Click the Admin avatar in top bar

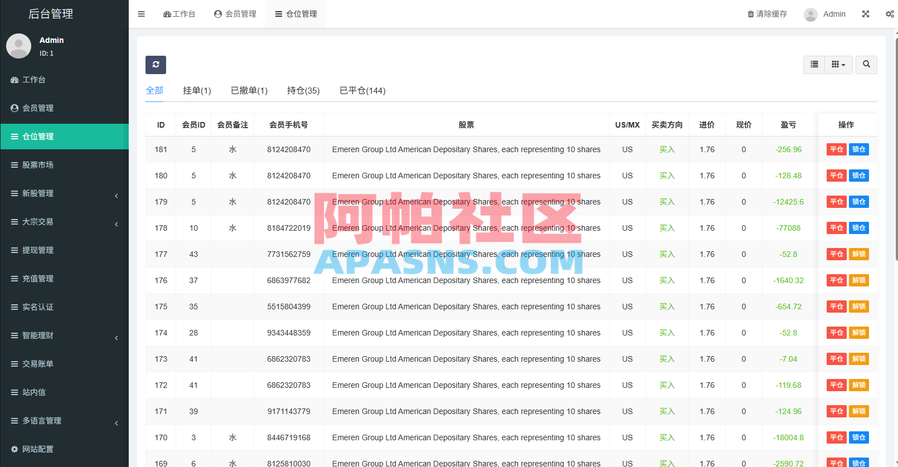[810, 14]
